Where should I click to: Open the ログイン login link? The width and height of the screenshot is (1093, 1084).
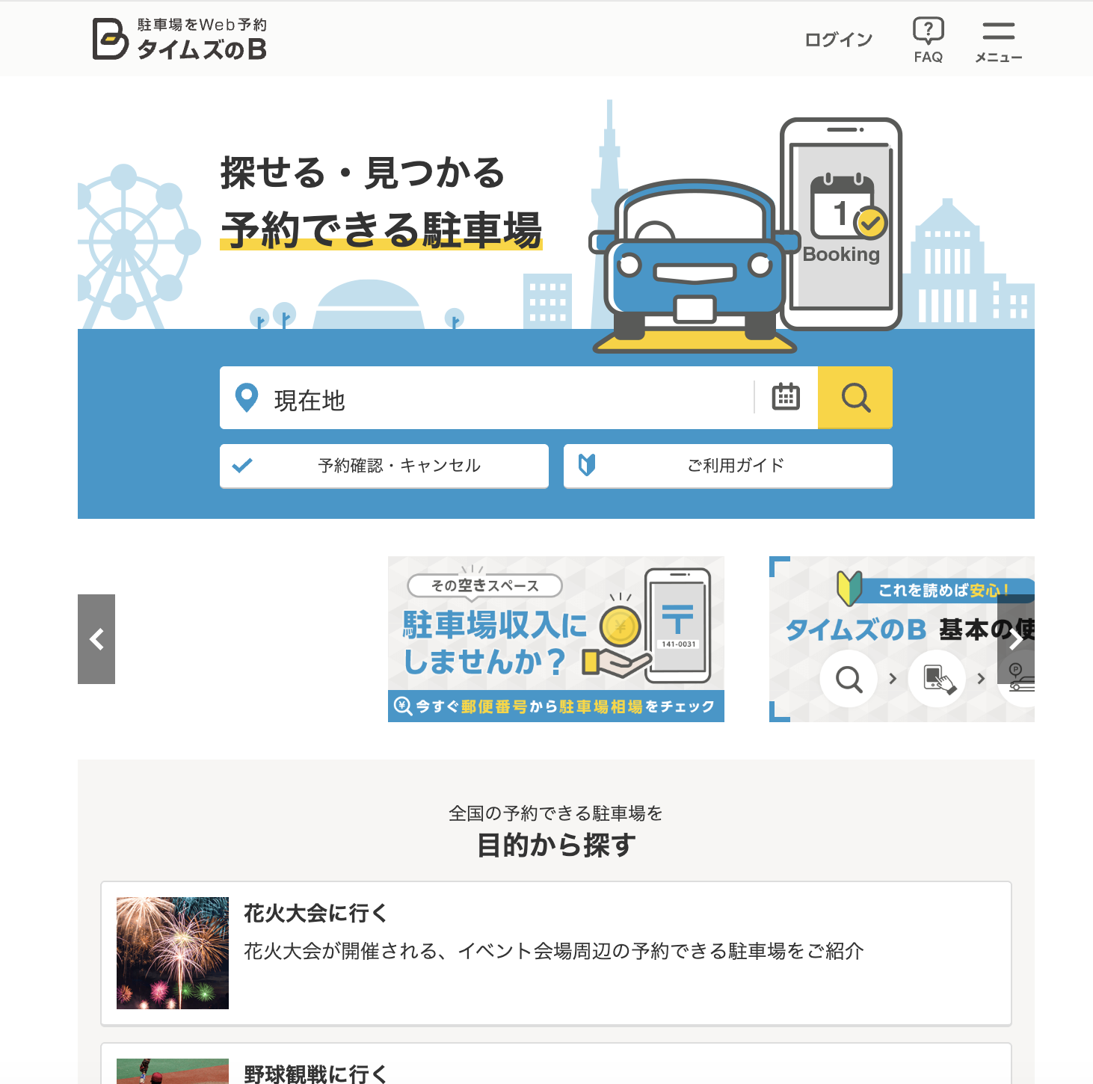coord(839,40)
